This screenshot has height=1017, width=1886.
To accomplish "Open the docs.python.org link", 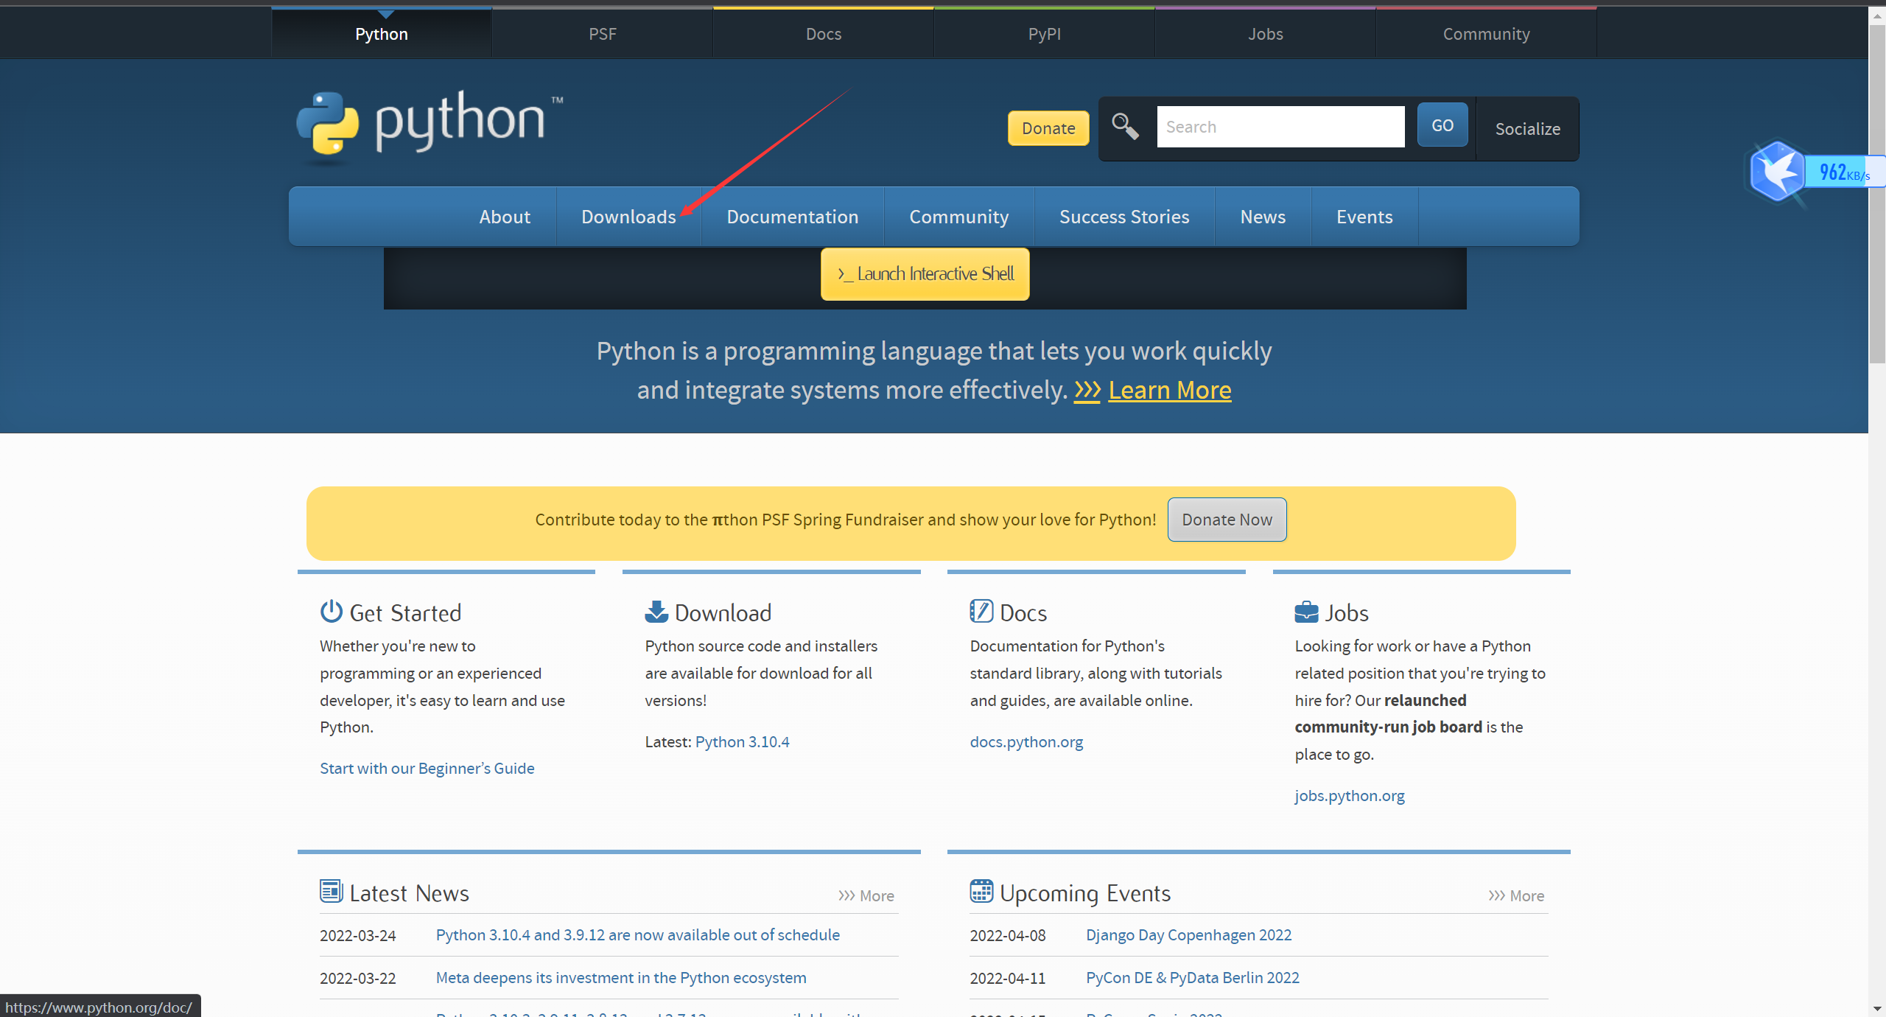I will [1026, 741].
